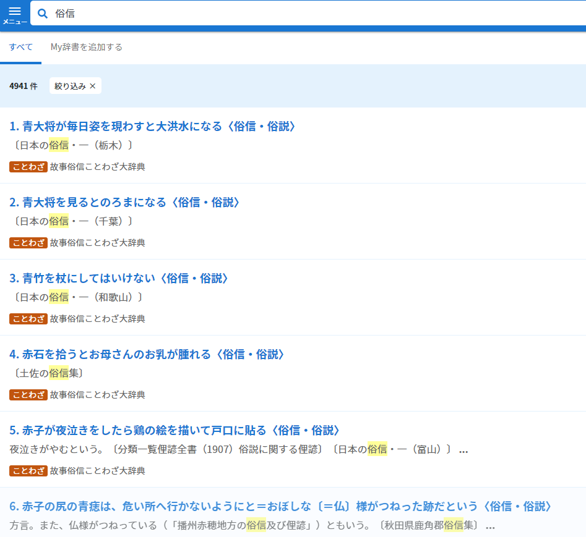This screenshot has width=586, height=537.
Task: Open result 1 about 青大将 and 大洪水
Action: (153, 126)
